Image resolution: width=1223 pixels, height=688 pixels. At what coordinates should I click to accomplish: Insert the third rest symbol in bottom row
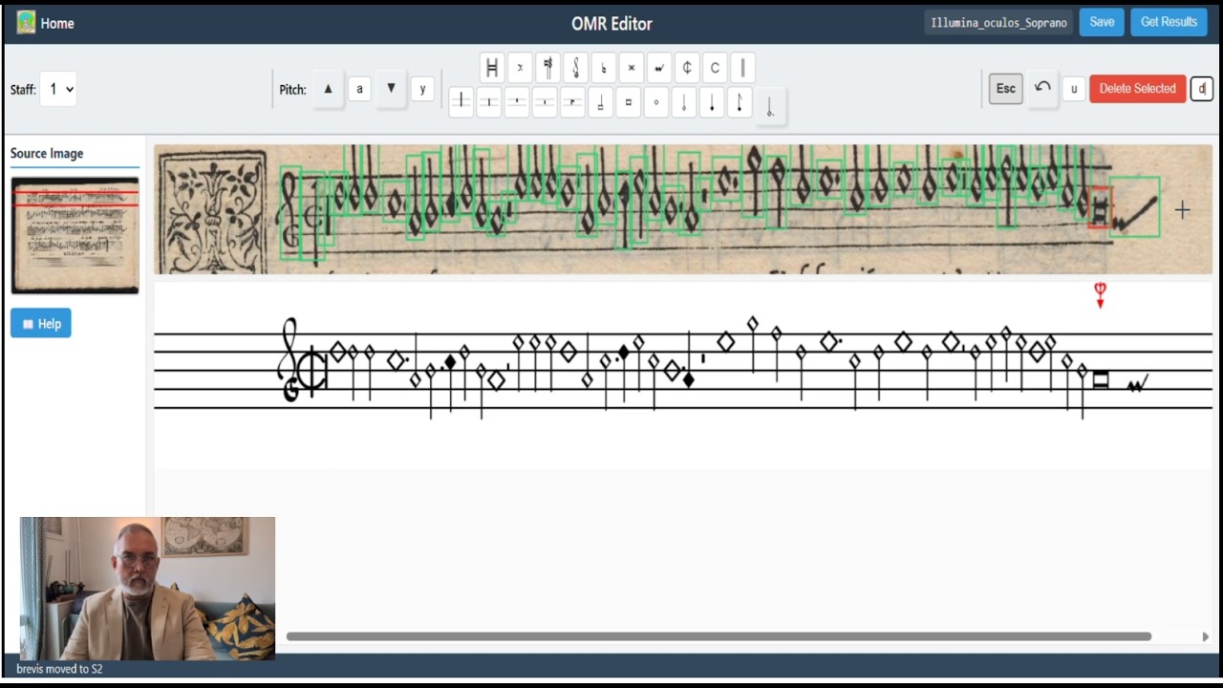517,102
